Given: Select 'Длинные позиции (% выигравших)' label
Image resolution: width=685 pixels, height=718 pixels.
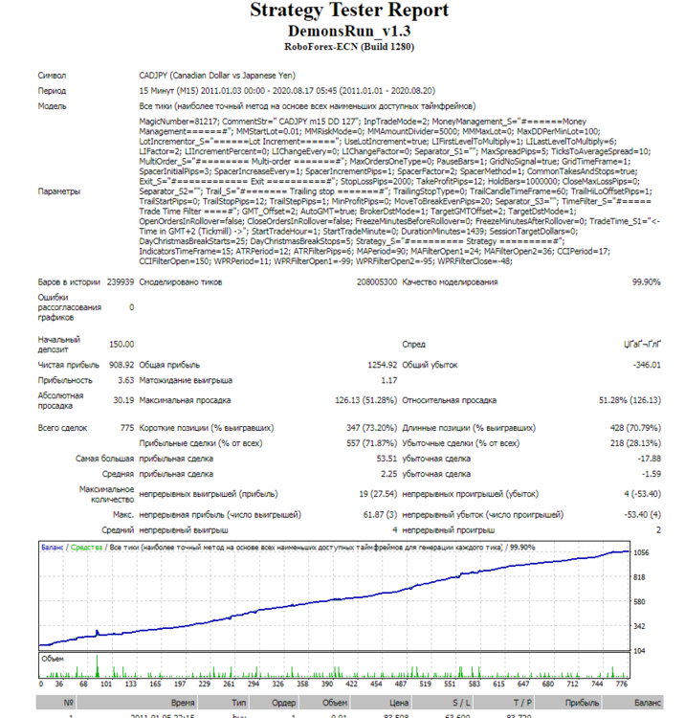Looking at the screenshot, I should point(469,428).
